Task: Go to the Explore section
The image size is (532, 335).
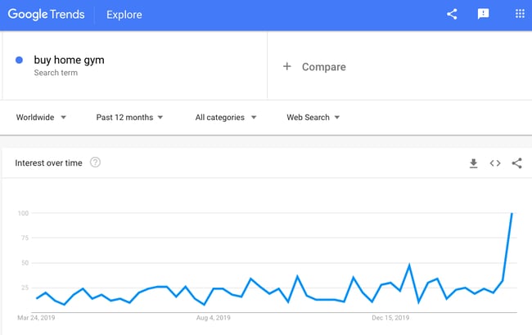Action: coord(124,15)
